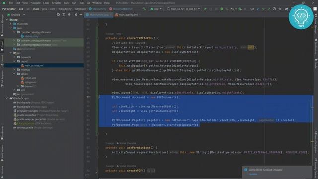Click the convertXMLtoPDF breadcrumb

point(121,9)
